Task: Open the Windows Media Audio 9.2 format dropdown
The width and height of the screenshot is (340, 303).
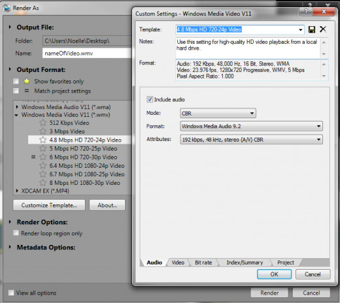Action: click(x=251, y=126)
